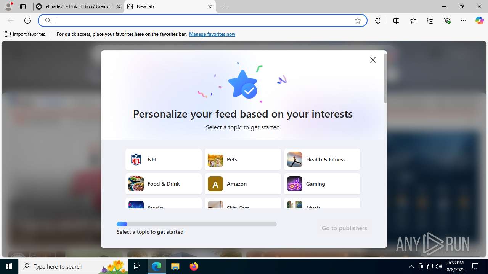Image resolution: width=488 pixels, height=274 pixels.
Task: Select the Amazon topic
Action: (243, 184)
